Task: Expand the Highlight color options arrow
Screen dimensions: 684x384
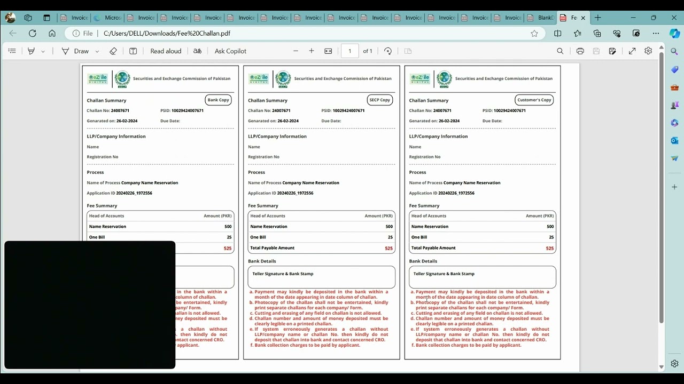Action: point(43,52)
